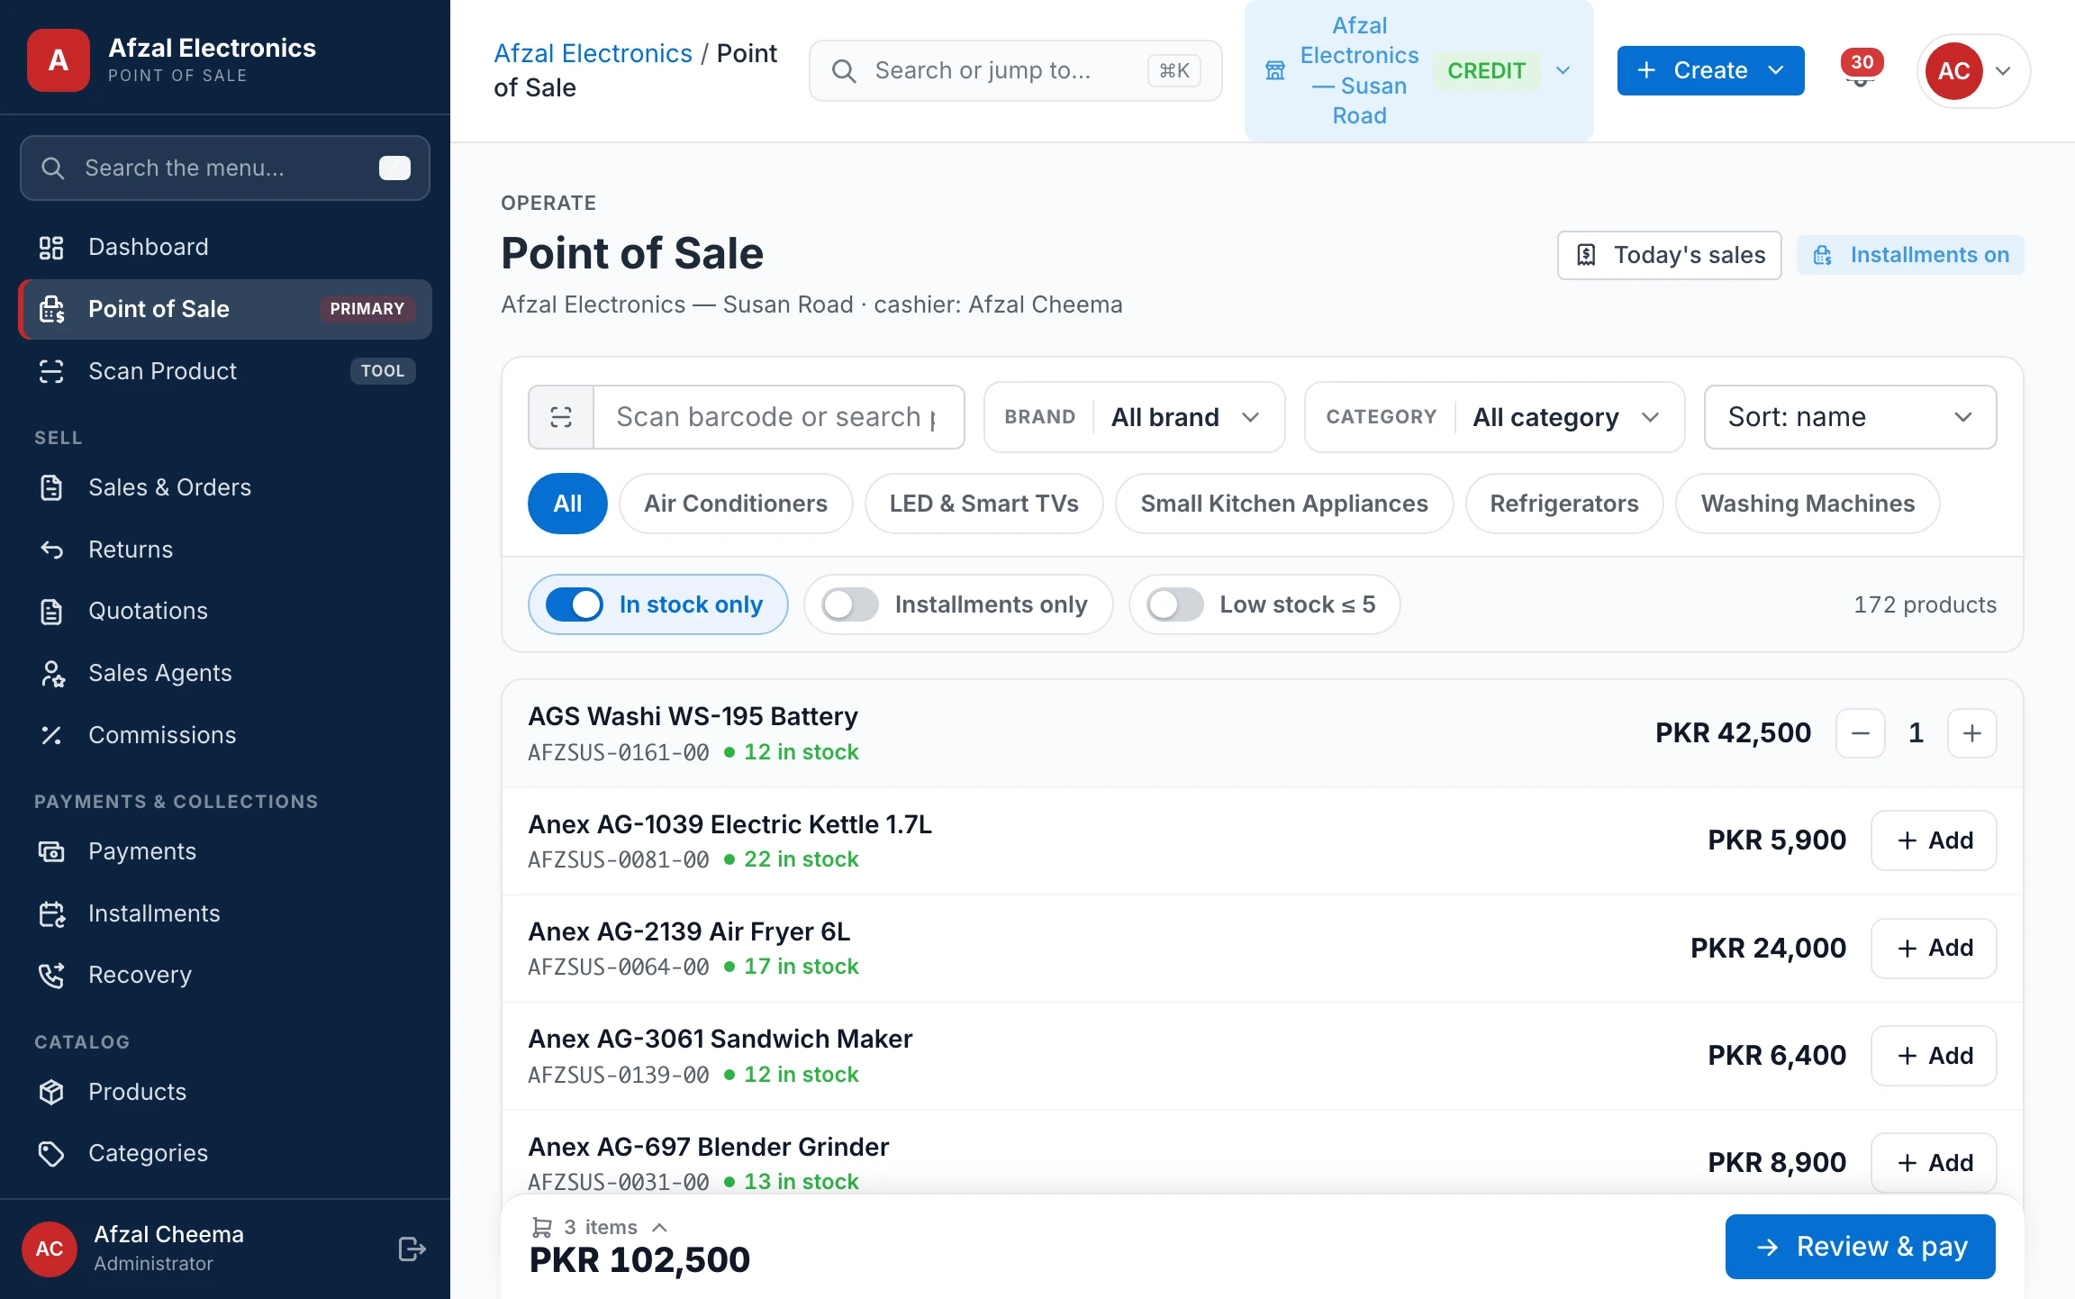Click the Afzal Electronics breadcrumb link
The width and height of the screenshot is (2075, 1299).
coord(593,53)
